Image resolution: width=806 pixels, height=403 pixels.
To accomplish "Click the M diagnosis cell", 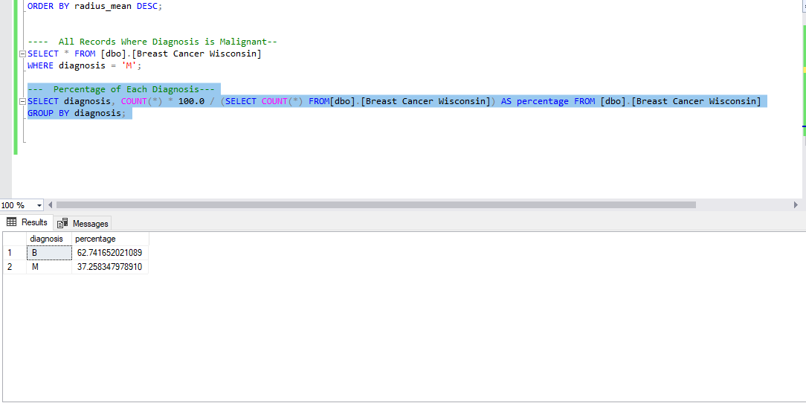I will 49,267.
